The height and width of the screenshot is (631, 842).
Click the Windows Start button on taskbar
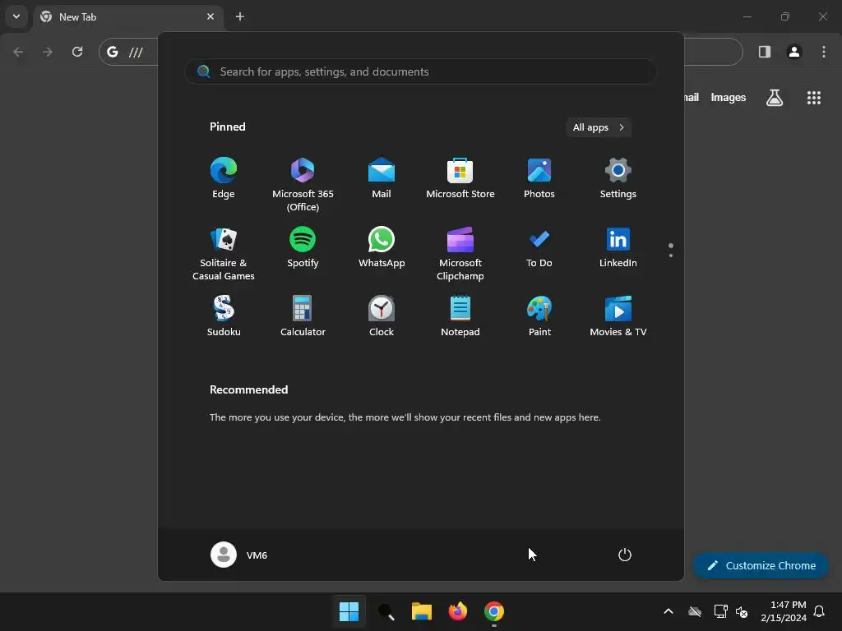point(349,611)
